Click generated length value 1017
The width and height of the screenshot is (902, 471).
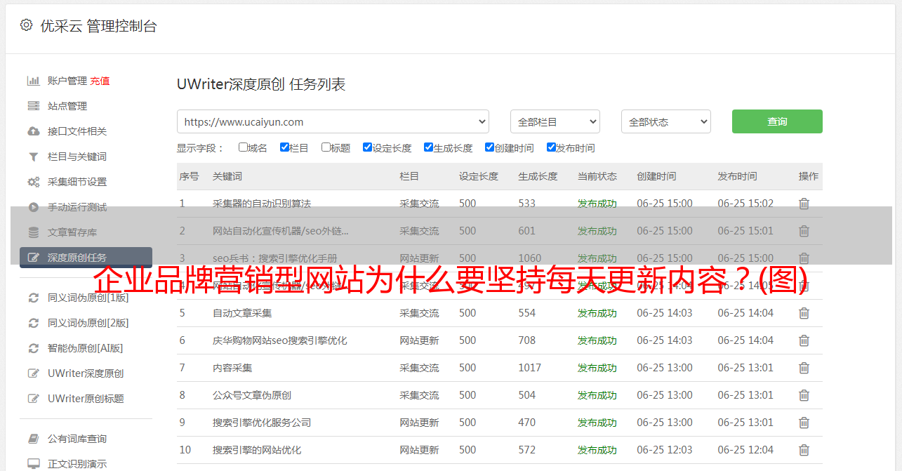(x=530, y=368)
